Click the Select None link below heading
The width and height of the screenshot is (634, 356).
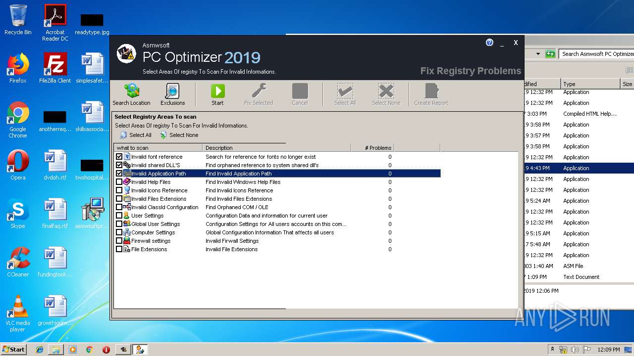coord(179,135)
